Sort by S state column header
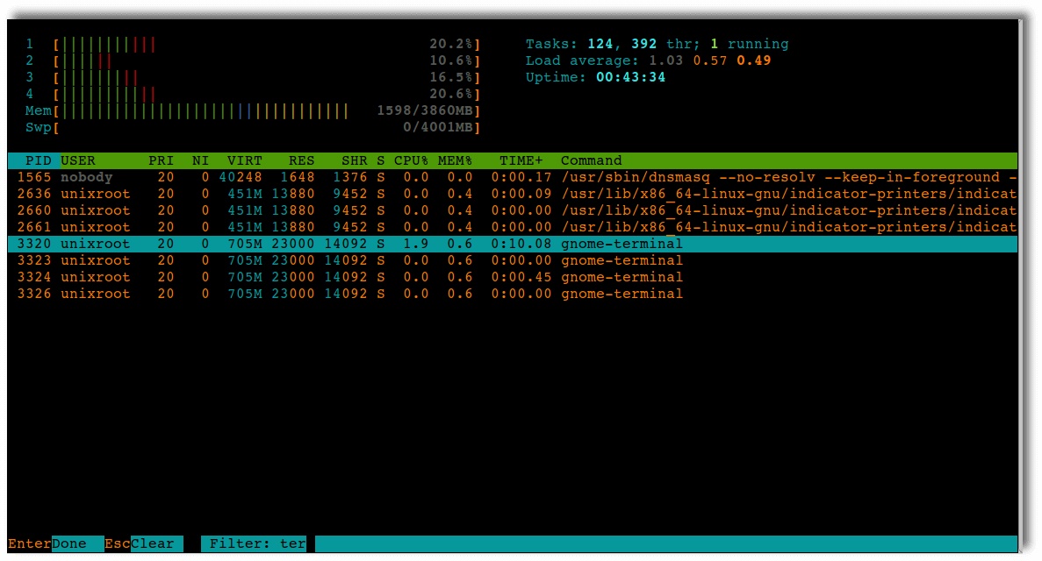This screenshot has width=1042, height=561. [x=381, y=160]
